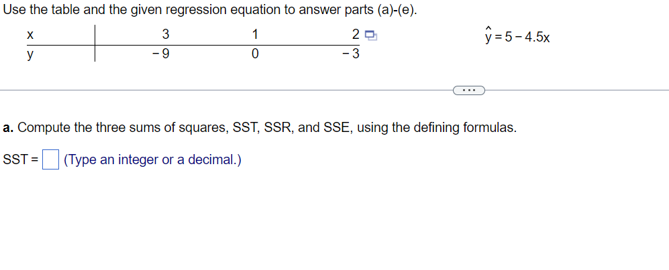669x270 pixels.
Task: Click the y value −3 in the table
Action: 351,54
